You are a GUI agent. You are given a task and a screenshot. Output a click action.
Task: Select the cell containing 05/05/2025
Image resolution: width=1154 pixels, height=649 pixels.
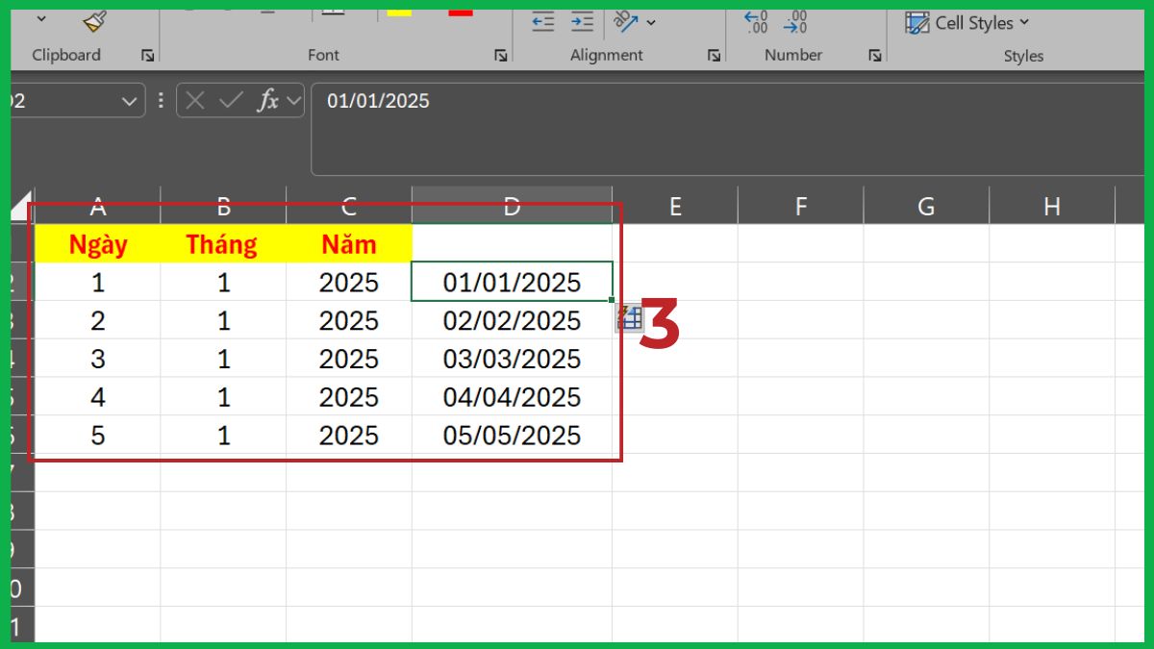click(513, 435)
